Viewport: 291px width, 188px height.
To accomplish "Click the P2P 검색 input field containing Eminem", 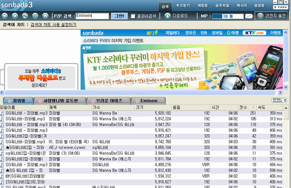I will click(92, 16).
